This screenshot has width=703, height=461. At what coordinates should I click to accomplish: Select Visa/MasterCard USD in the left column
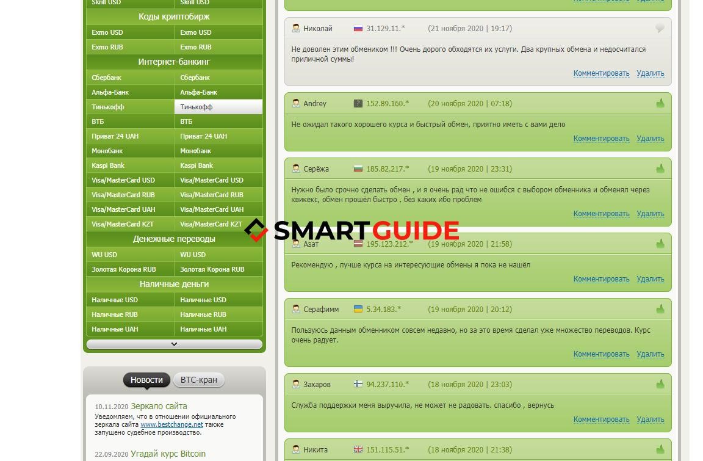[x=130, y=180]
